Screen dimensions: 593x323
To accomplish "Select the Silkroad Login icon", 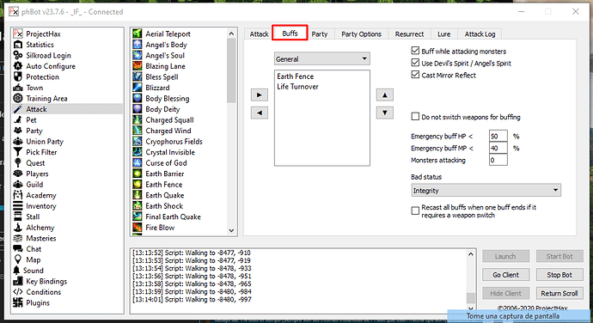I will pos(18,55).
